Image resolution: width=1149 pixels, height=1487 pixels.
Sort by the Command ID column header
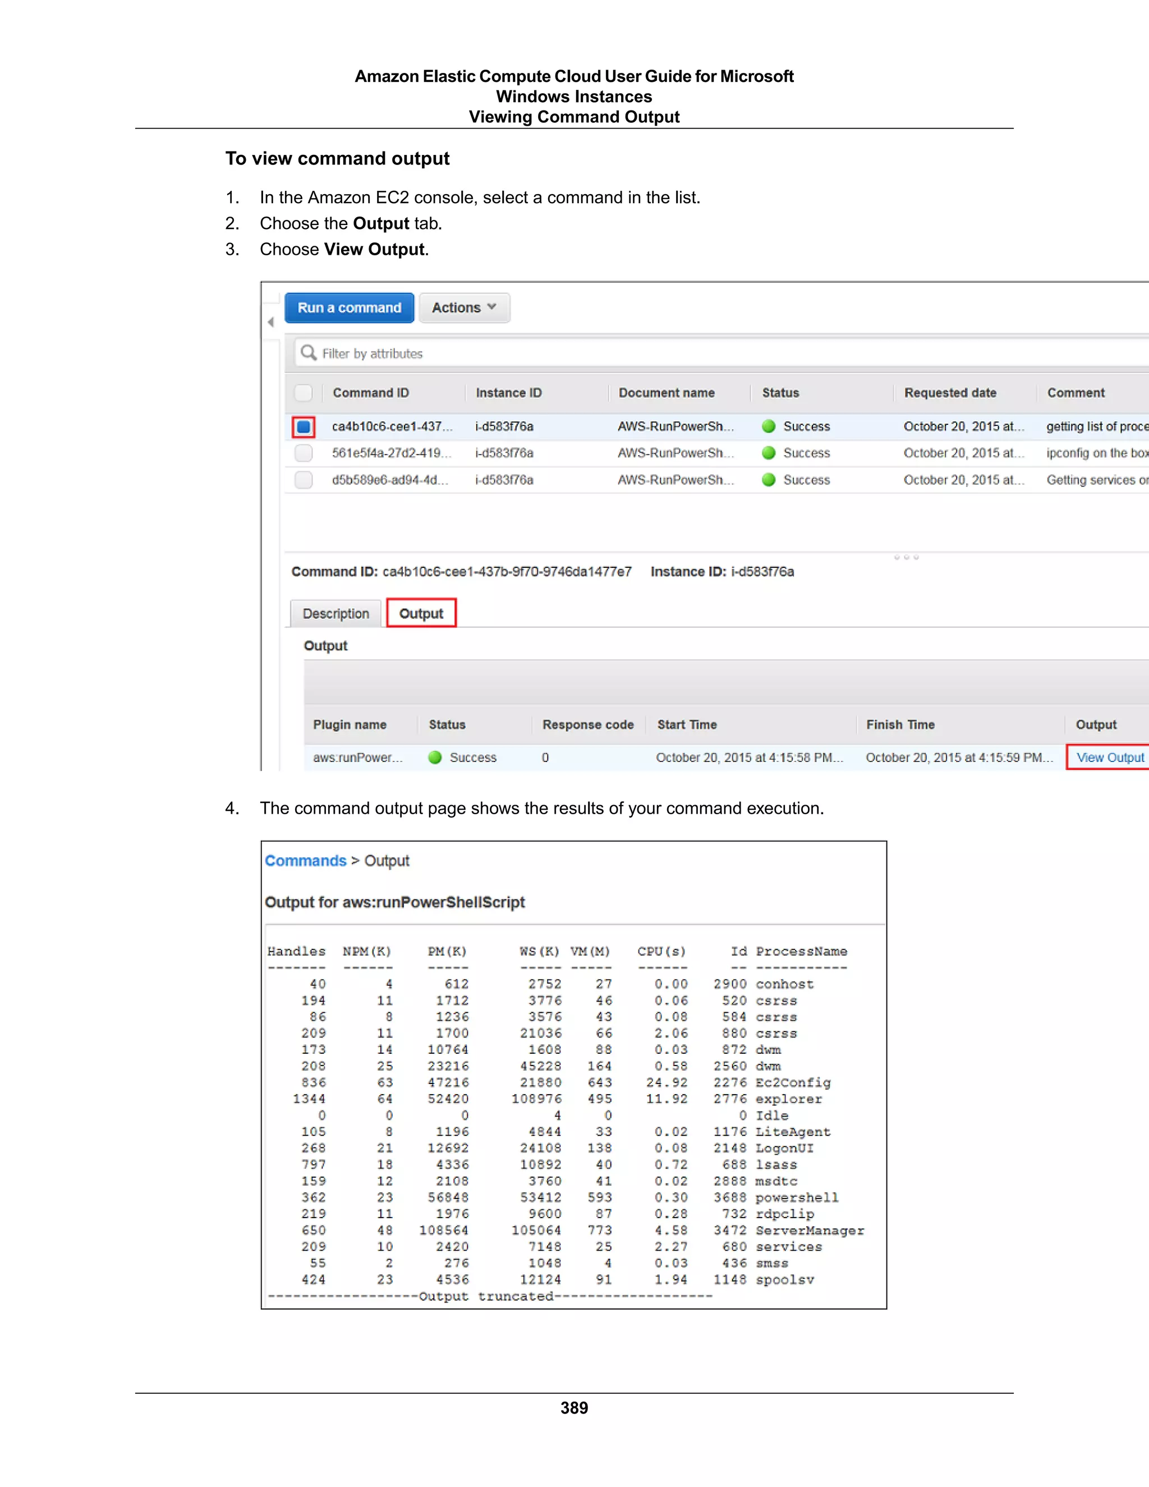[371, 393]
